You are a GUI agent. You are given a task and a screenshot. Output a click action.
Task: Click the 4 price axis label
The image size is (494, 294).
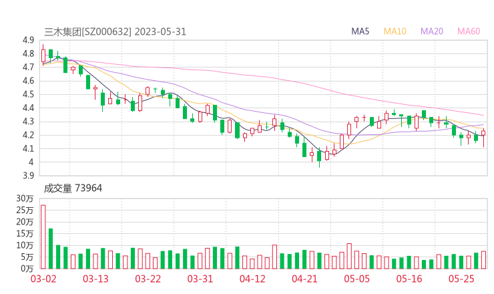(31, 162)
